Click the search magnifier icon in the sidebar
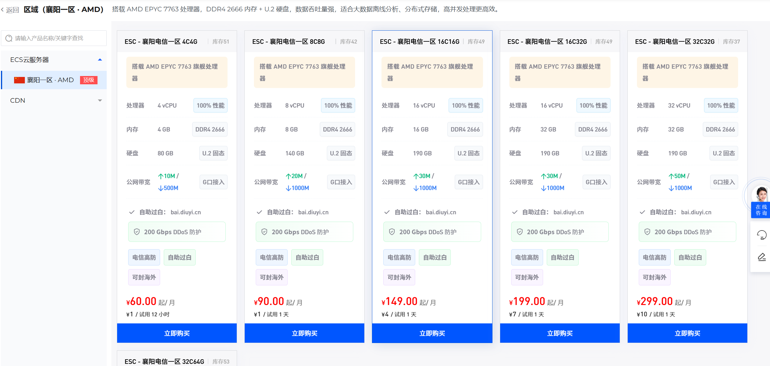The height and width of the screenshot is (366, 770). (x=9, y=38)
